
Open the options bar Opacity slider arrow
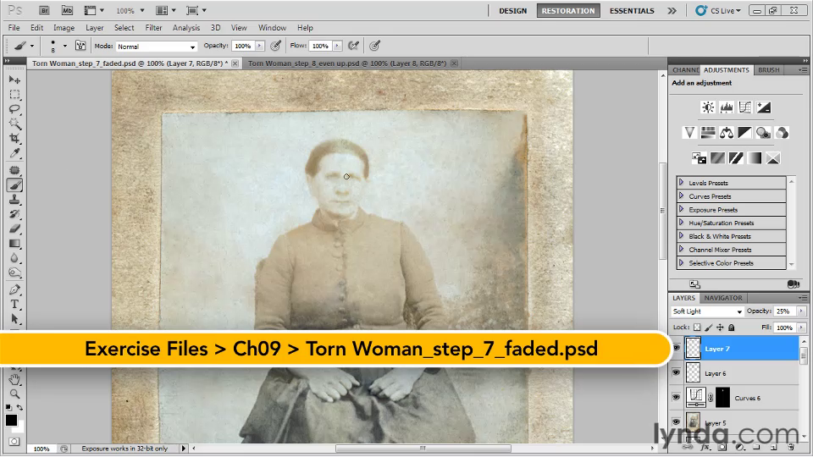260,46
